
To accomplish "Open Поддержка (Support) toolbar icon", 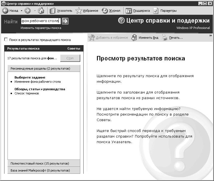I will 129,11.
